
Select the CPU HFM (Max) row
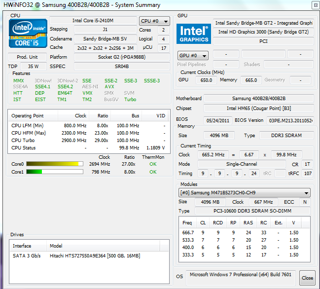(x=89, y=133)
